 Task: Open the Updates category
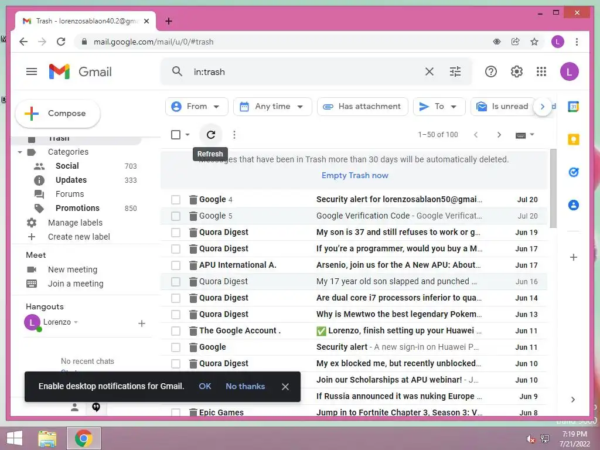pos(71,180)
